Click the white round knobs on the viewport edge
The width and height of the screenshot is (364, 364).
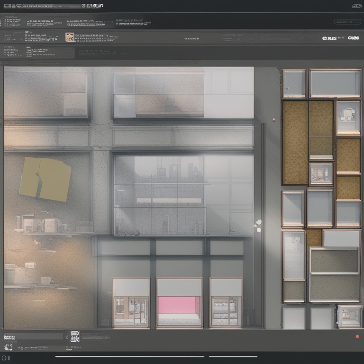(x=258, y=226)
